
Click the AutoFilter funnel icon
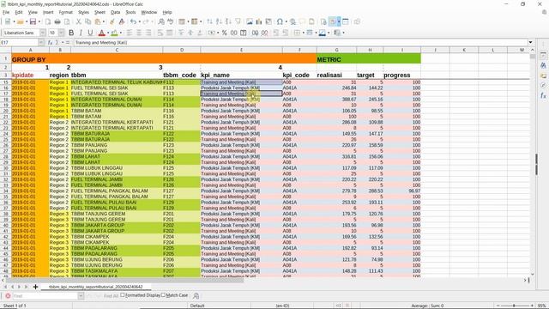click(x=238, y=21)
